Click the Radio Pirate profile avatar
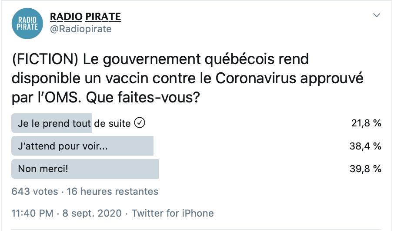 [x=27, y=24]
